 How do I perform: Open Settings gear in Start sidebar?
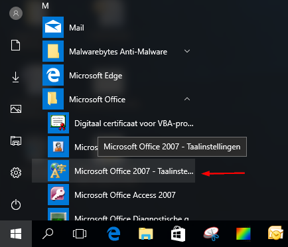(16, 173)
